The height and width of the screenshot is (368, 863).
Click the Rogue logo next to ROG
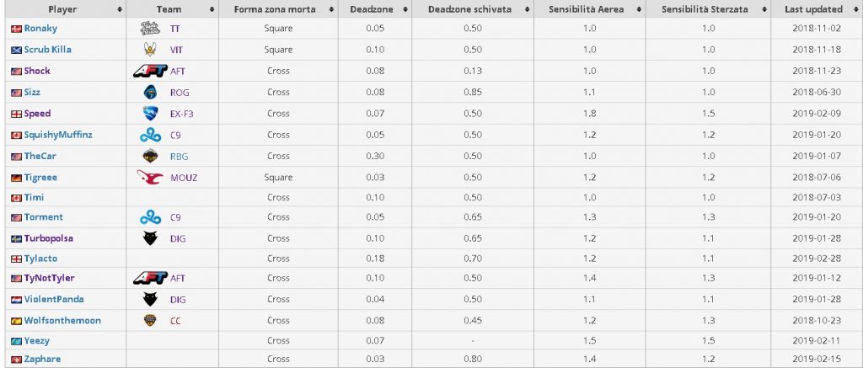coord(150,93)
